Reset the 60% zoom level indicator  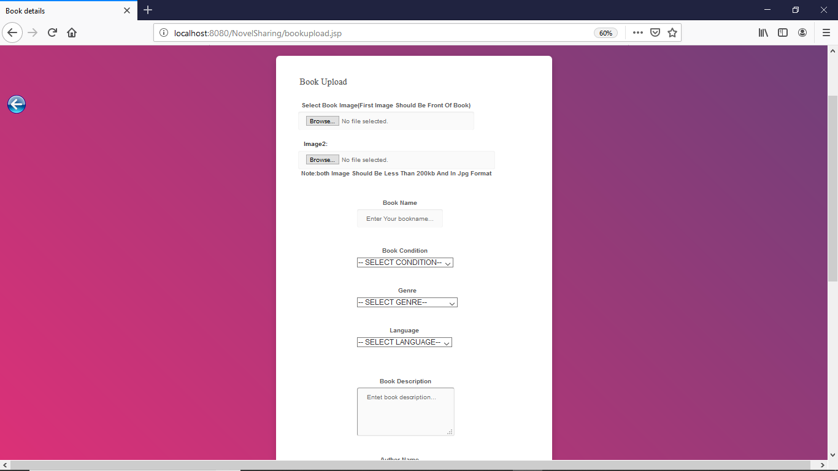pos(605,33)
